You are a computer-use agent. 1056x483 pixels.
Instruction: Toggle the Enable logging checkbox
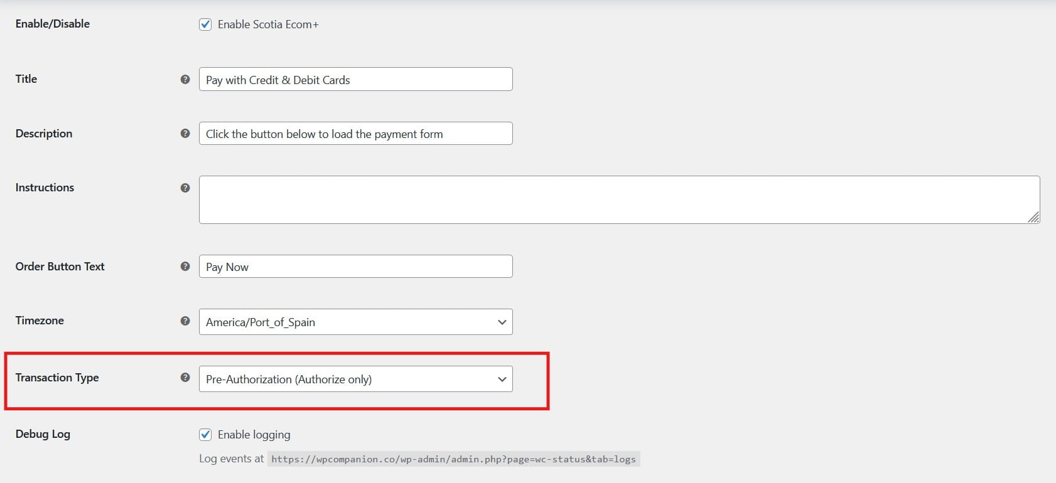pos(205,435)
